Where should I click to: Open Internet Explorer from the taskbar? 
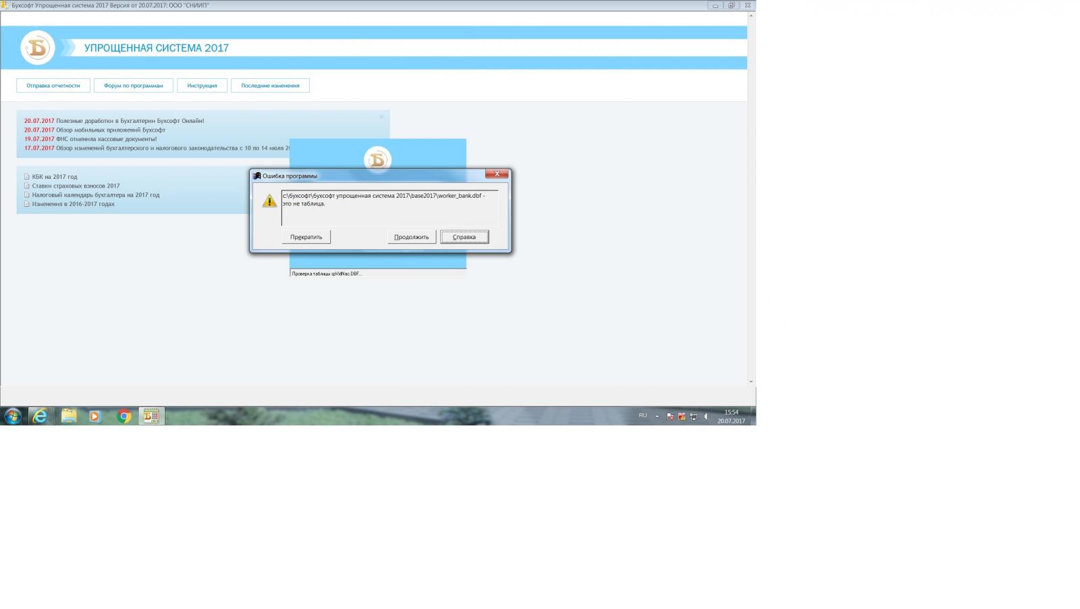(x=40, y=417)
